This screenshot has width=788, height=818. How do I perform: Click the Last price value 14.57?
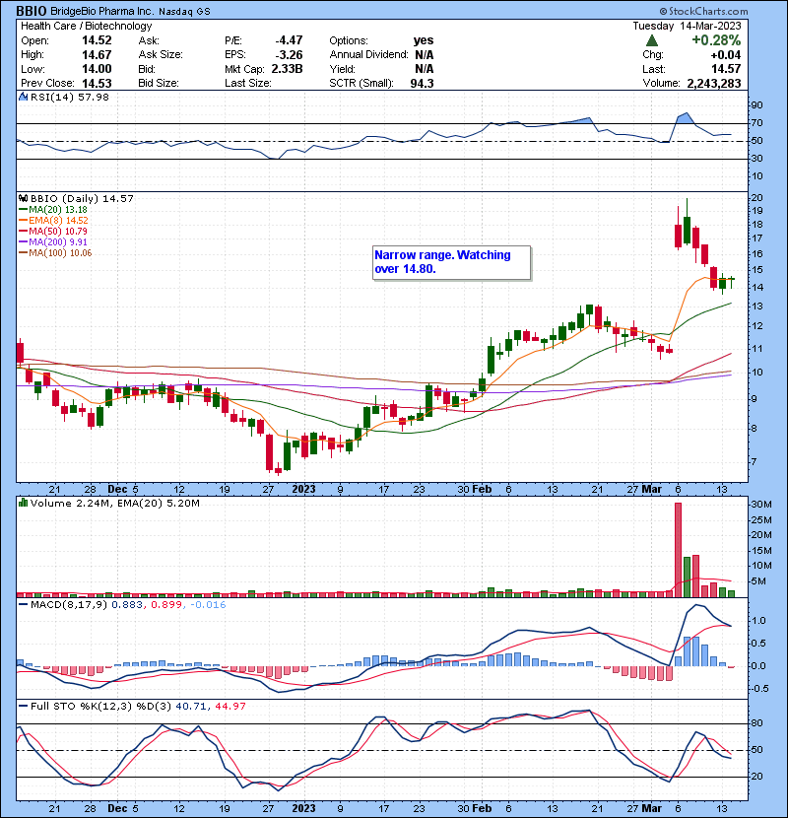(x=726, y=69)
